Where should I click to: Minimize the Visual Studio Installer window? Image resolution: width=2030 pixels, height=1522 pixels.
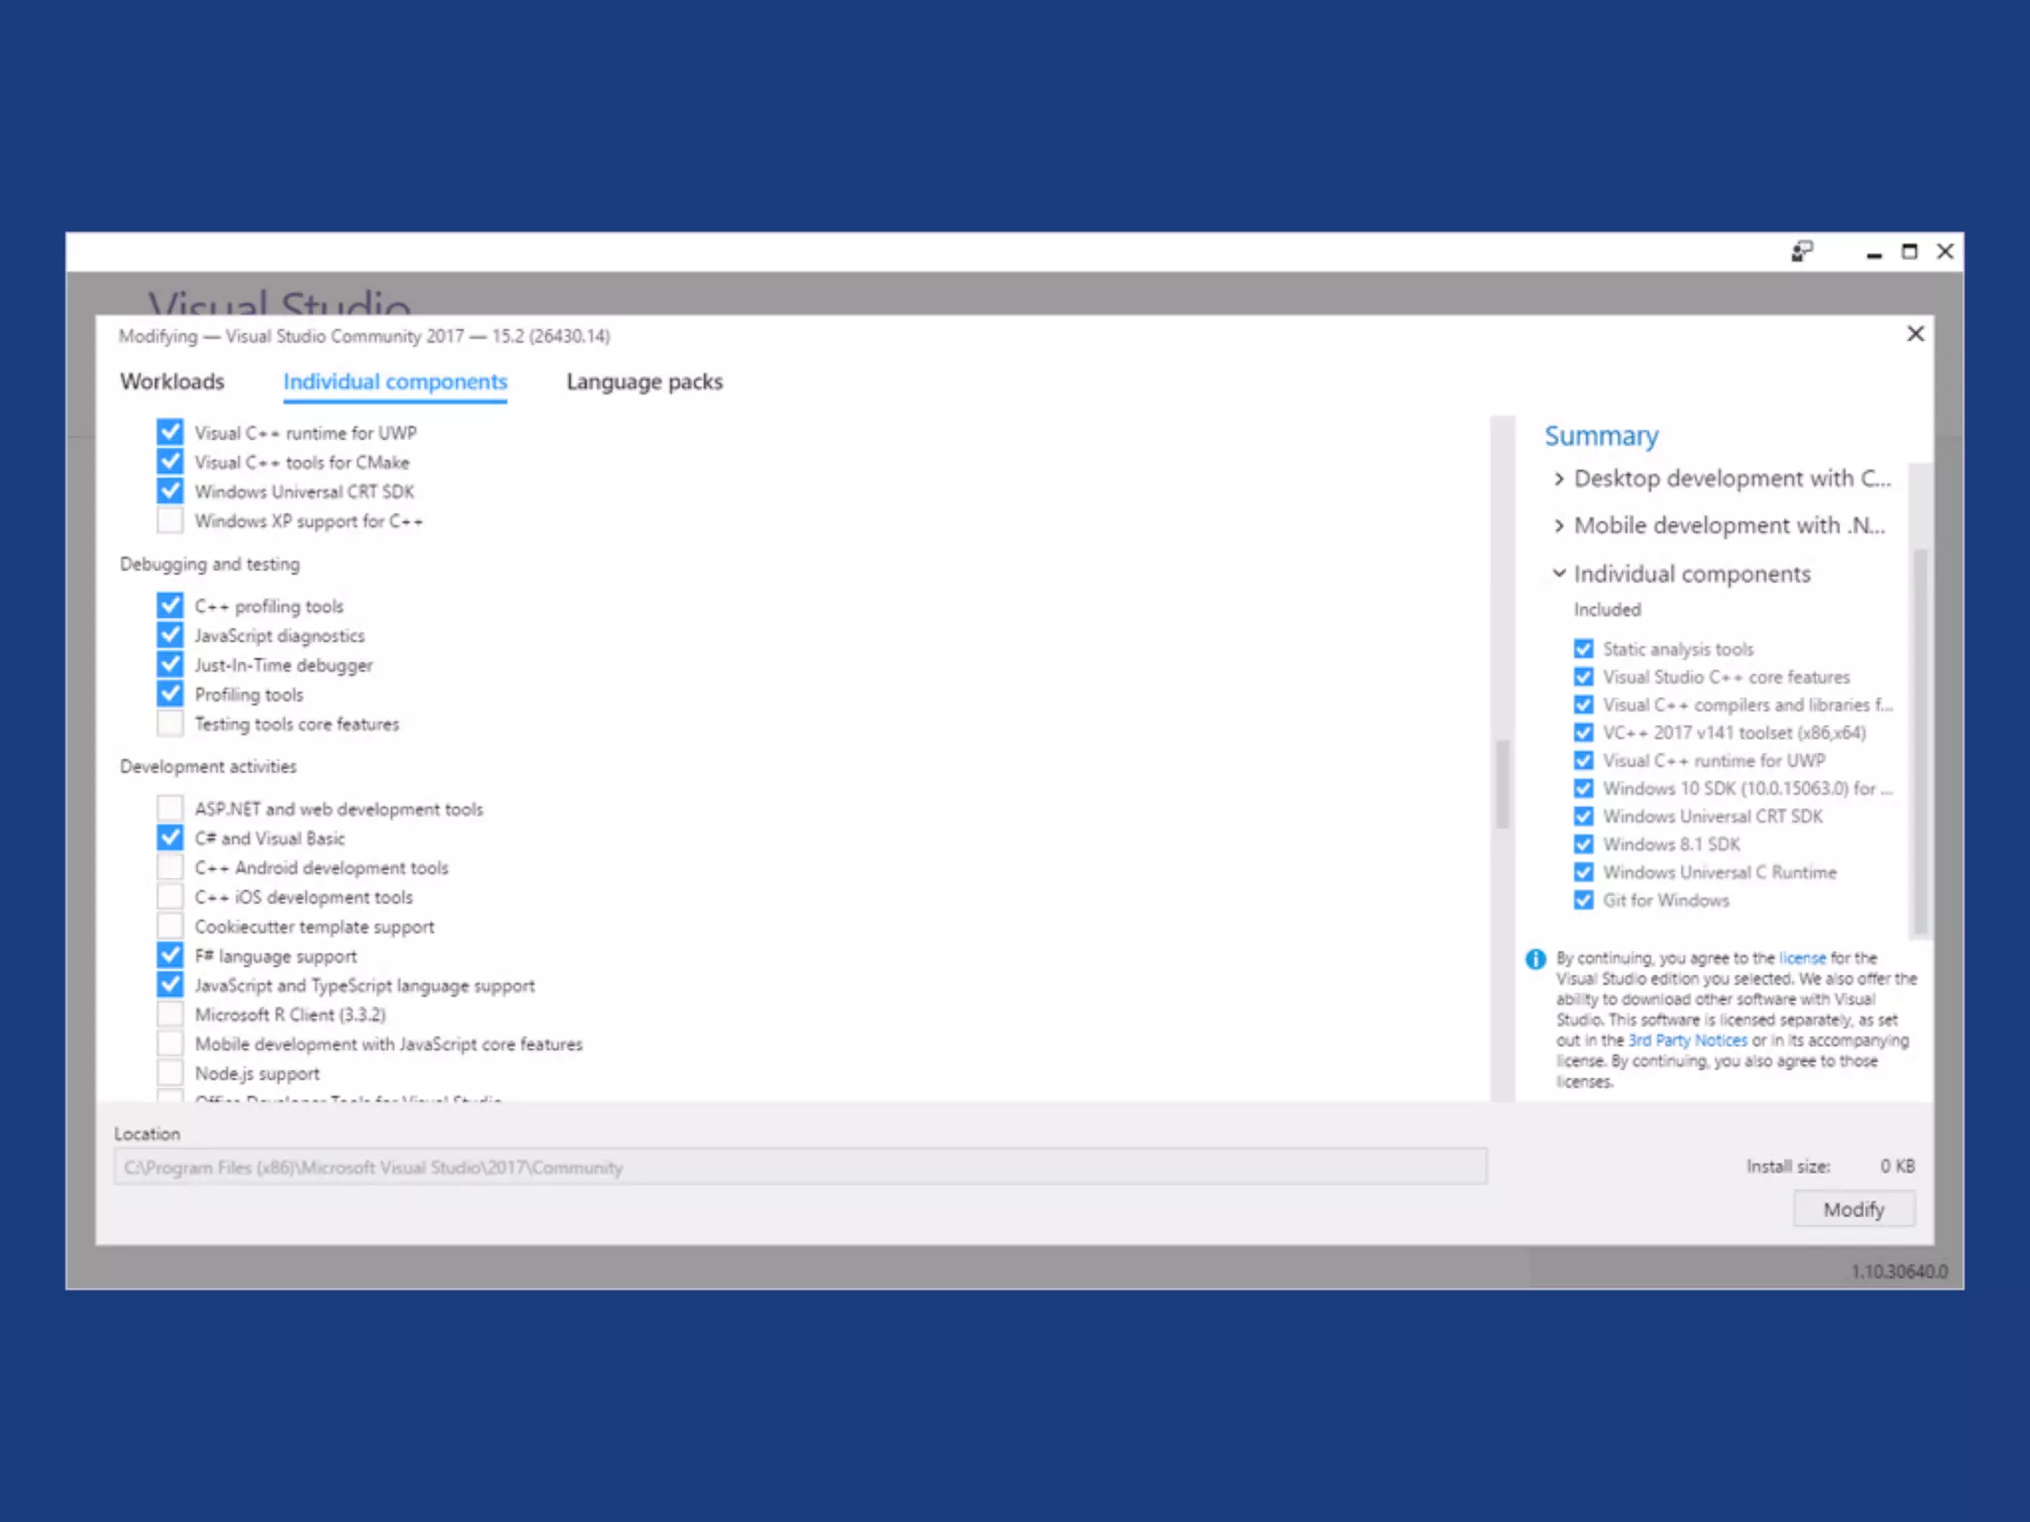(1873, 253)
